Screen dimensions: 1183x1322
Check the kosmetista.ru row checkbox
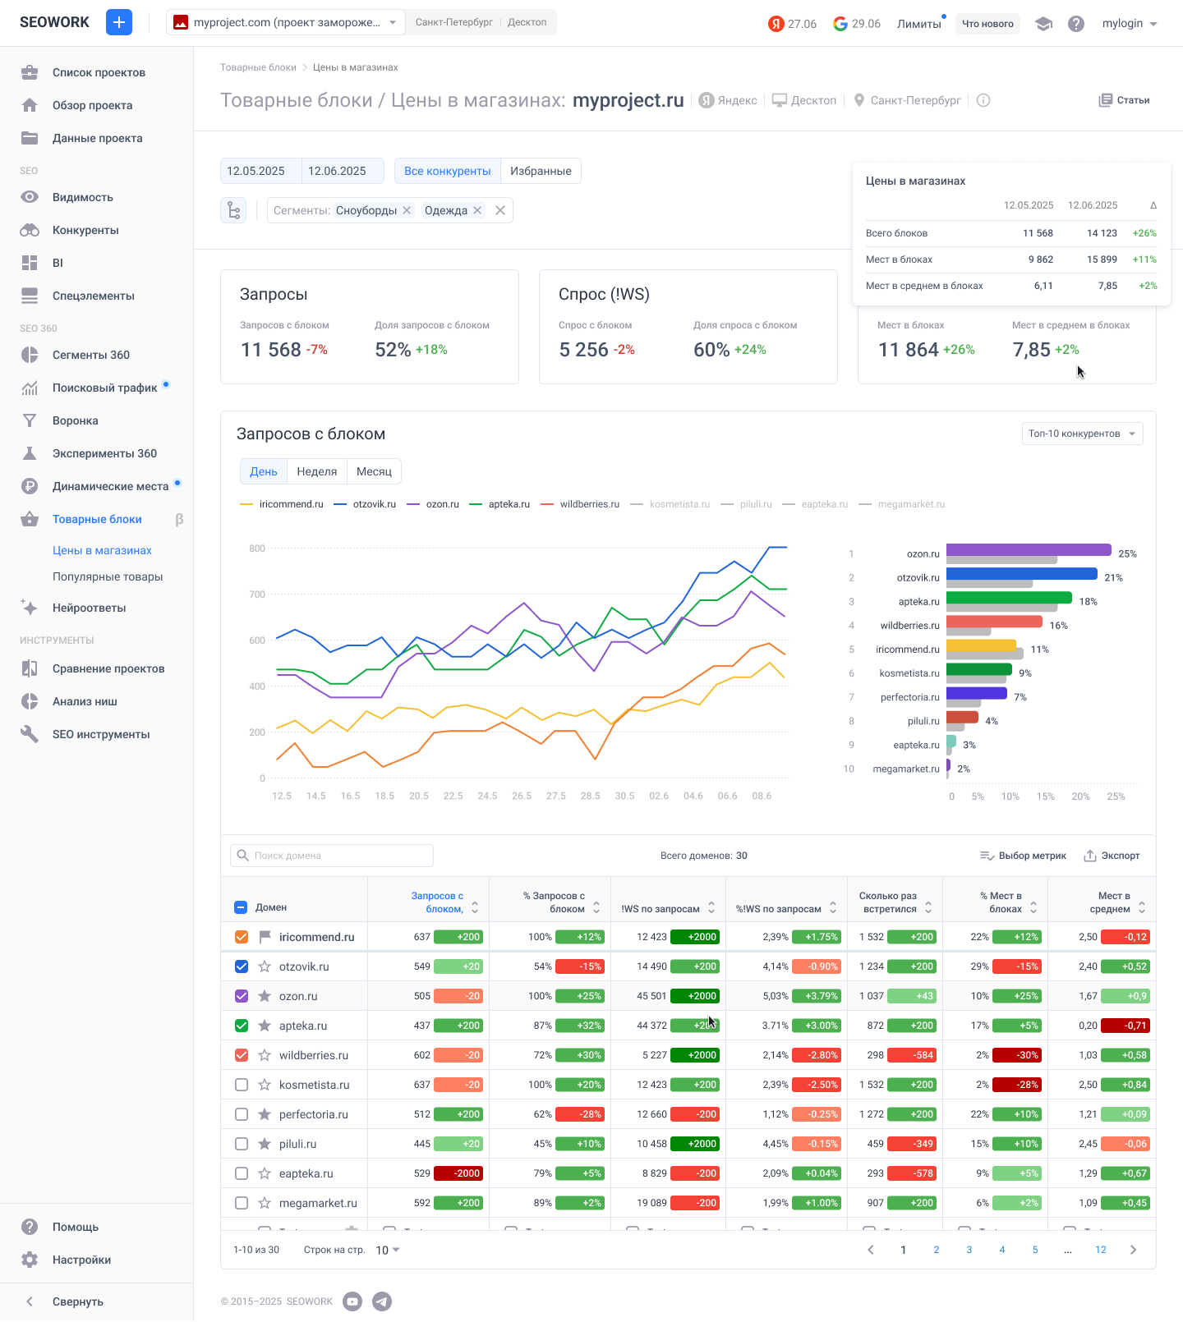point(242,1085)
